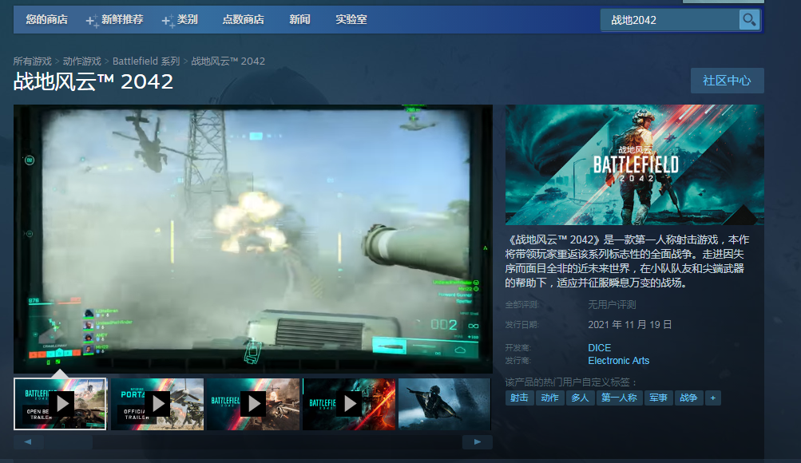Select the 军事 tag

click(x=658, y=398)
